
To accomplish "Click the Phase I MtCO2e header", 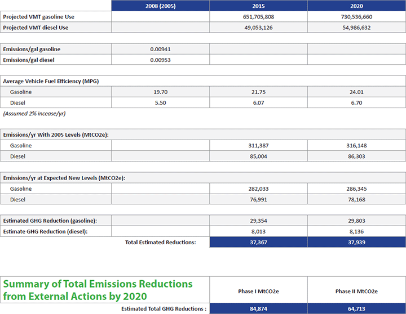I will pyautogui.click(x=258, y=291).
